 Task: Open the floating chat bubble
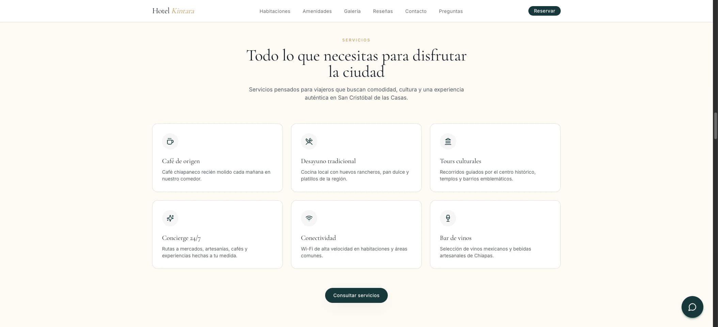coord(692,307)
